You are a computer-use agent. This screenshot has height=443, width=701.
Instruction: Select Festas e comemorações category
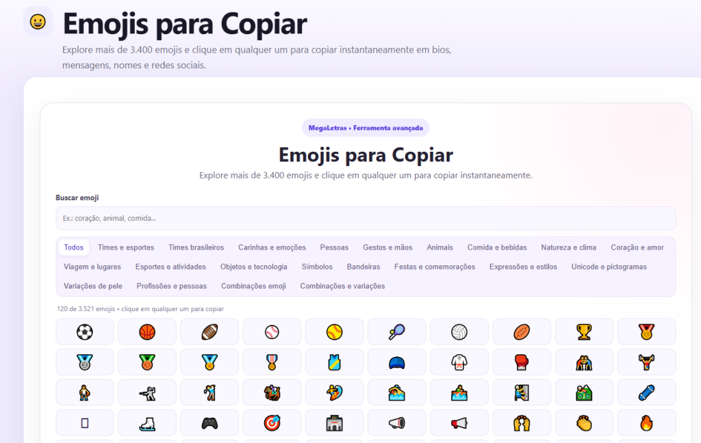click(435, 267)
